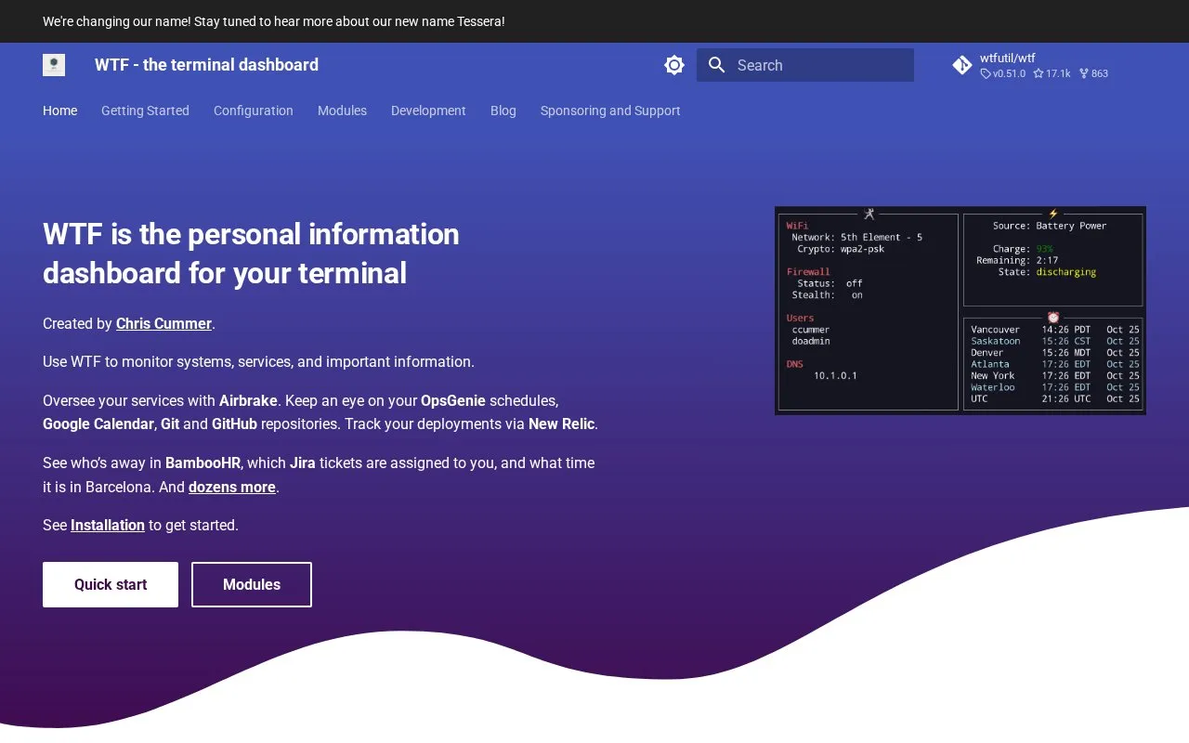Focus the Search input field
This screenshot has height=743, width=1189.
805,65
